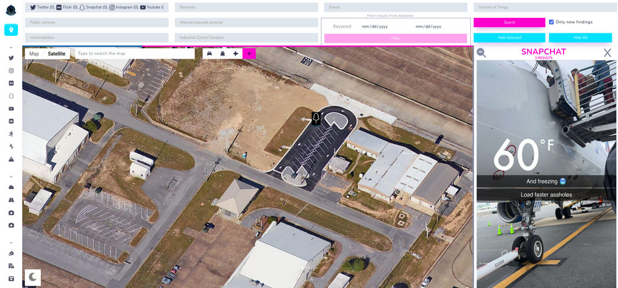
Task: Switch to the Satellite view tab
Action: [x=56, y=54]
